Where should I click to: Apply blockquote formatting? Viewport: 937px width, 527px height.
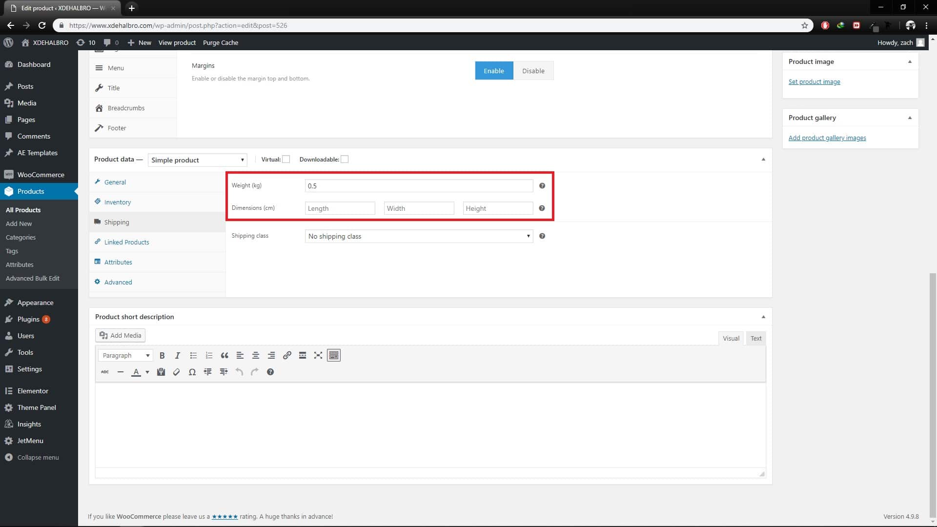pos(224,355)
